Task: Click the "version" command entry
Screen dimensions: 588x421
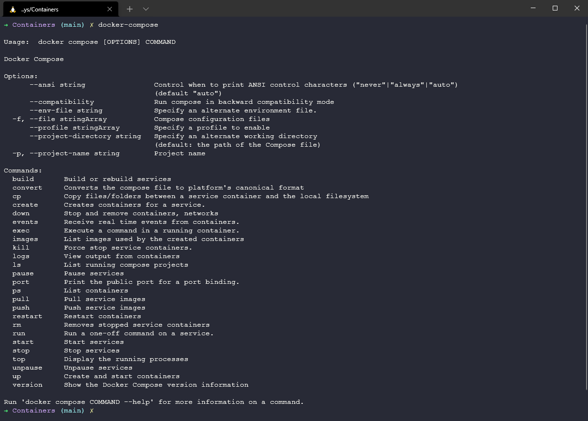Action: (x=27, y=385)
